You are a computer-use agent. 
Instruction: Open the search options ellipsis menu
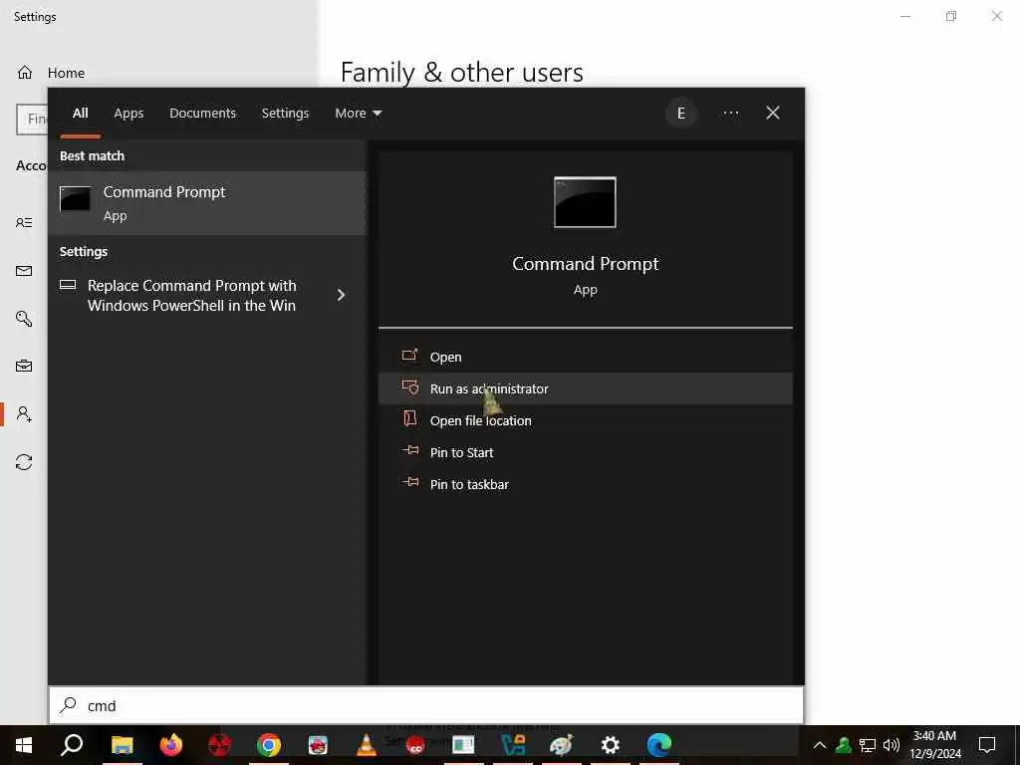(x=730, y=114)
